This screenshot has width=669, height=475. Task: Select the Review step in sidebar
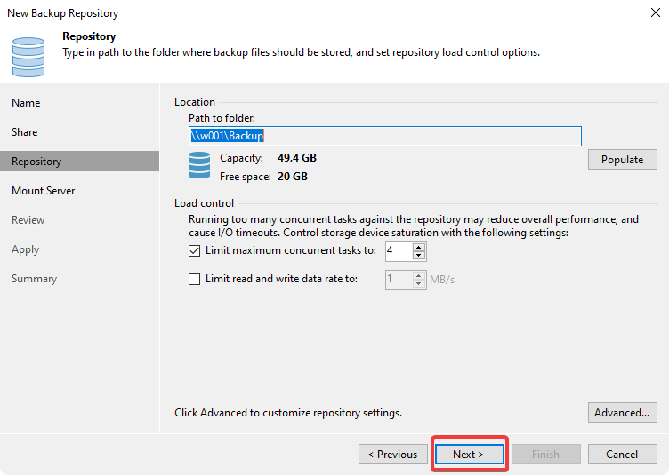point(28,220)
